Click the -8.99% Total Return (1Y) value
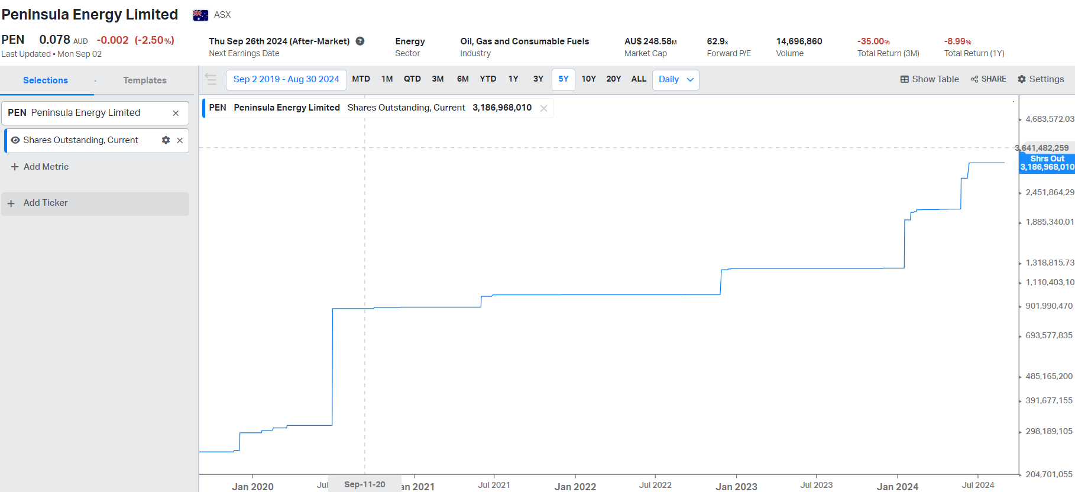 957,41
